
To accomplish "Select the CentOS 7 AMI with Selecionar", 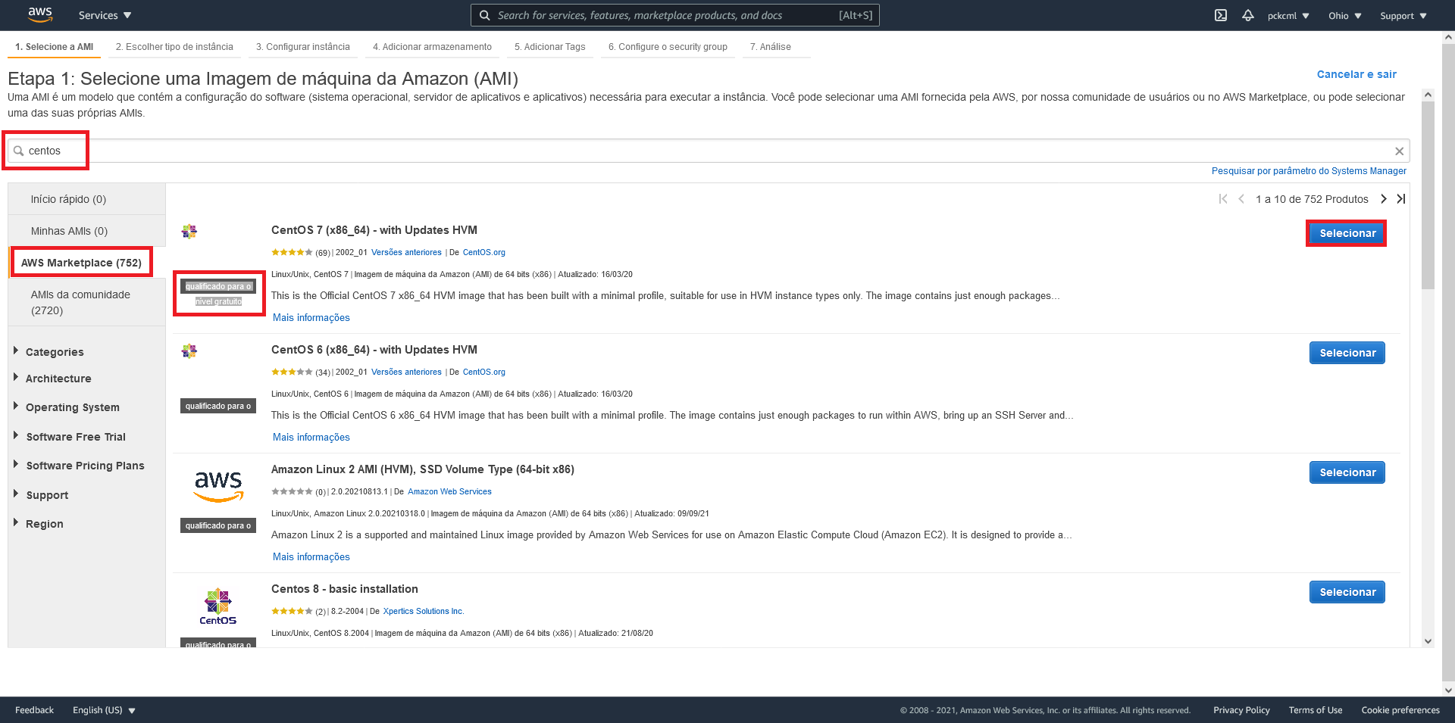I will pos(1347,233).
